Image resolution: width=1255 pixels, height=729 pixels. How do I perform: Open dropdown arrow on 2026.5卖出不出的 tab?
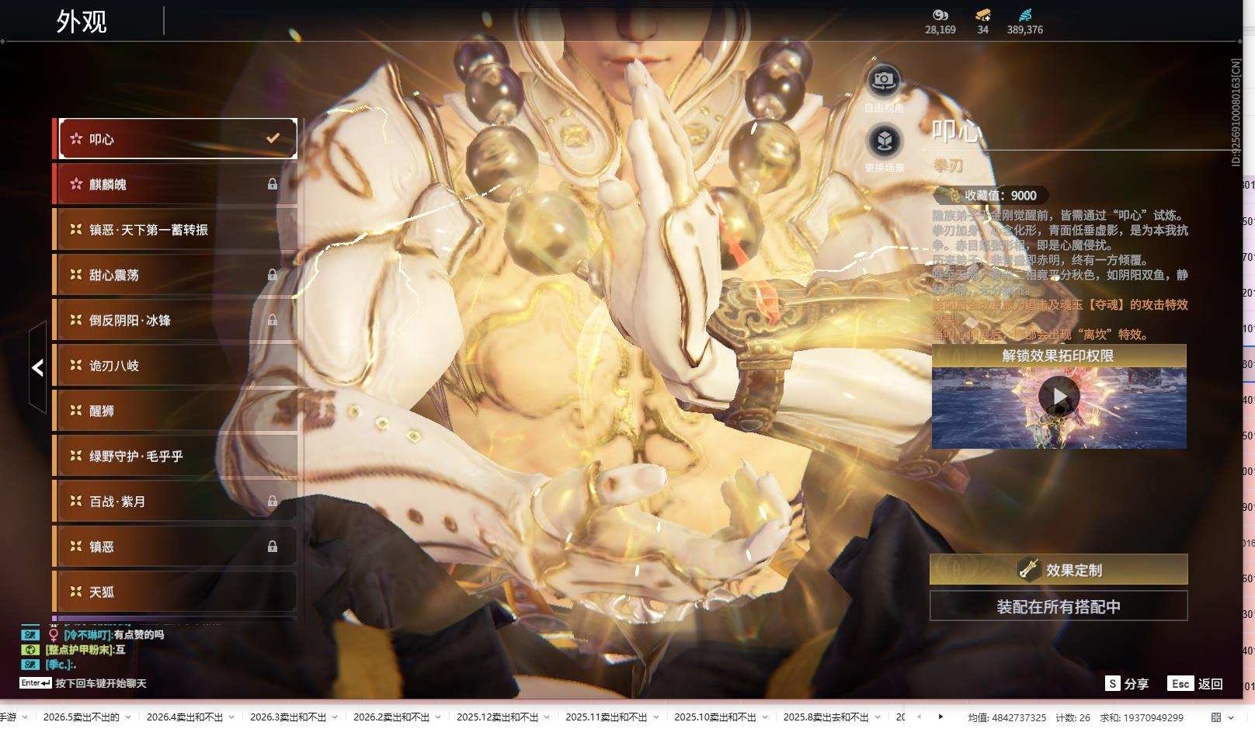coord(128,717)
